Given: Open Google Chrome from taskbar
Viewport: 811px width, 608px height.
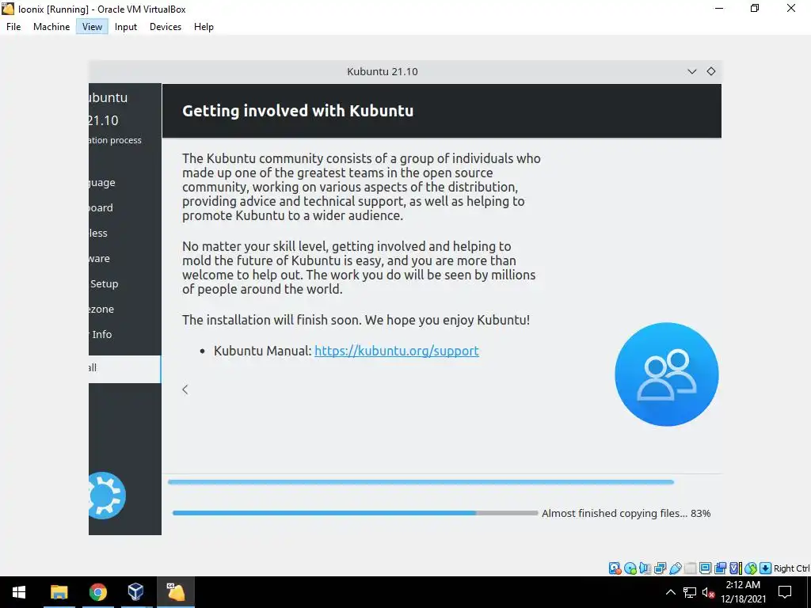Looking at the screenshot, I should coord(97,592).
